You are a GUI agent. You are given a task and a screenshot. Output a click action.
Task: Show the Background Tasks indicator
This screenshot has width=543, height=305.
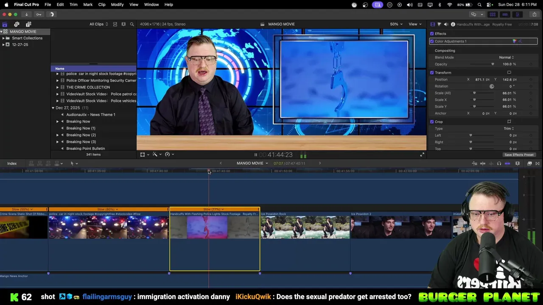tap(52, 14)
